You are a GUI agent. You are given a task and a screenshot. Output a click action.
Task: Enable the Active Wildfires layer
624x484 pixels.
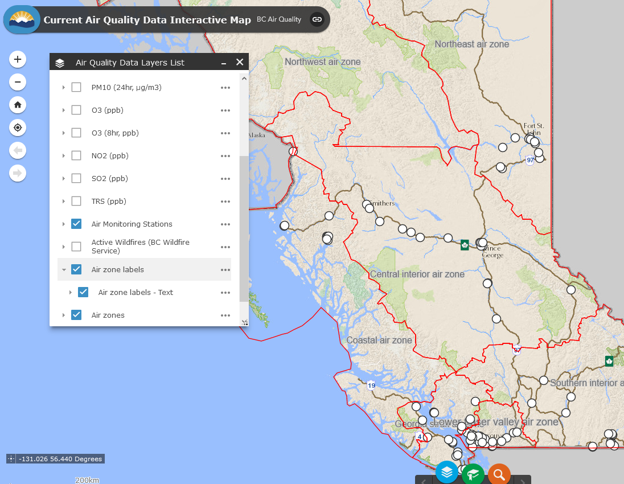click(76, 247)
